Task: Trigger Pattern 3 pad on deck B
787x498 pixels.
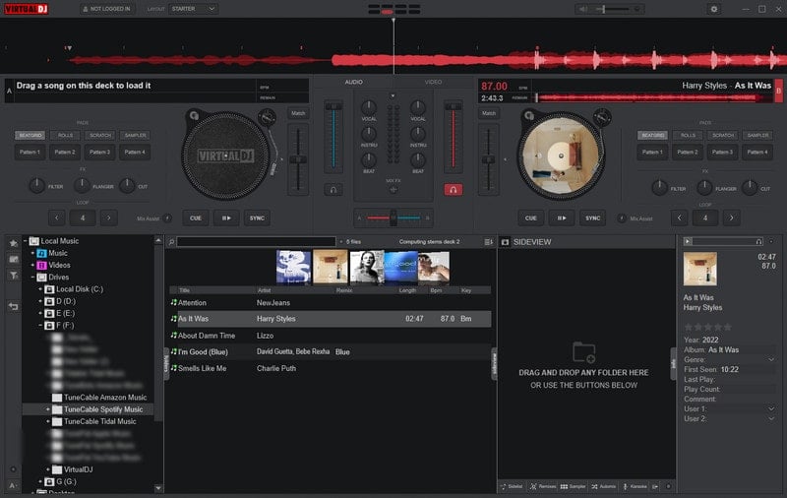Action: pos(722,152)
